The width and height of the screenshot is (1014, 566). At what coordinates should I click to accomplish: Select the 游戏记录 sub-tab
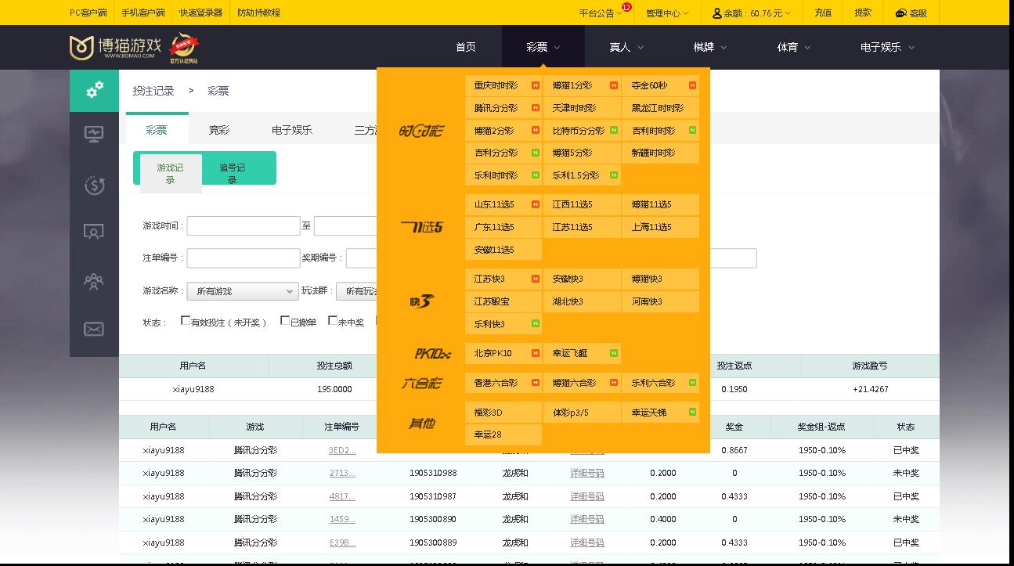[171, 173]
